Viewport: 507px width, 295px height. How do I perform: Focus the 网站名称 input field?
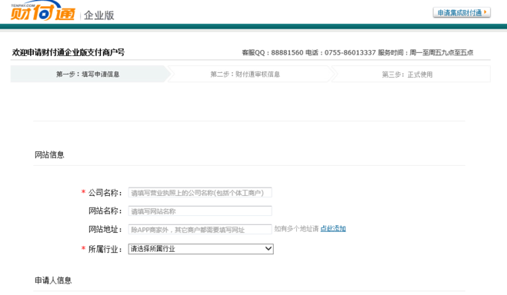200,211
